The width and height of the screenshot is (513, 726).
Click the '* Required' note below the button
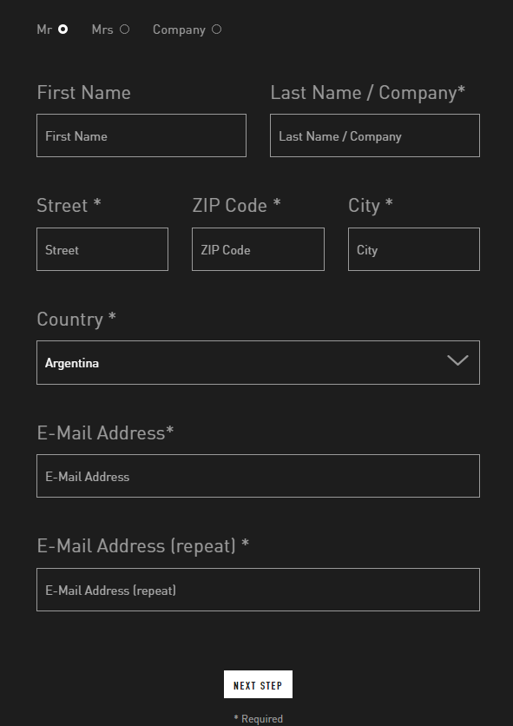pyautogui.click(x=259, y=718)
